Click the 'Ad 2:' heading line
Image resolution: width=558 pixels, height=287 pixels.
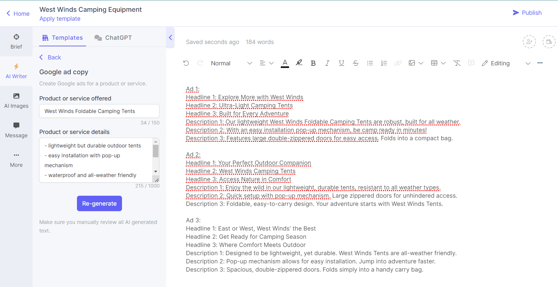coord(193,155)
